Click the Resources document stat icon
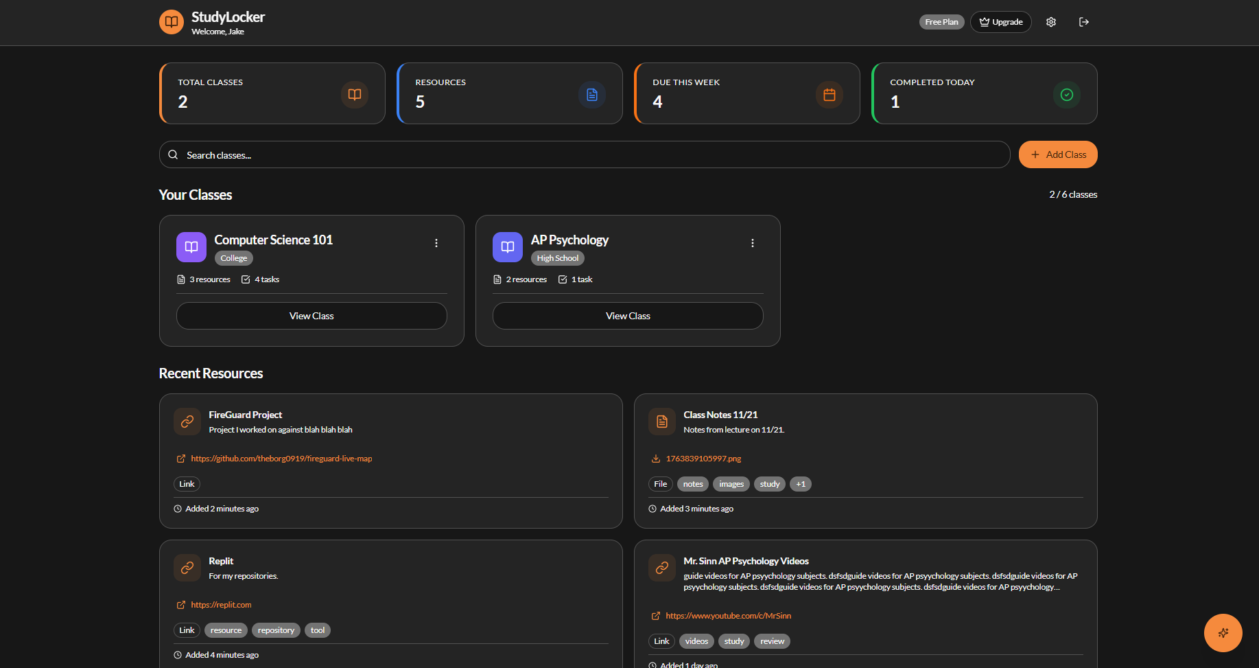The width and height of the screenshot is (1259, 668). point(591,94)
